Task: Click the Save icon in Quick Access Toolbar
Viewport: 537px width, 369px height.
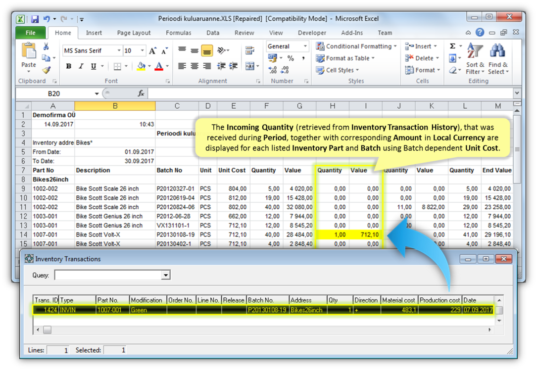Action: (35, 19)
